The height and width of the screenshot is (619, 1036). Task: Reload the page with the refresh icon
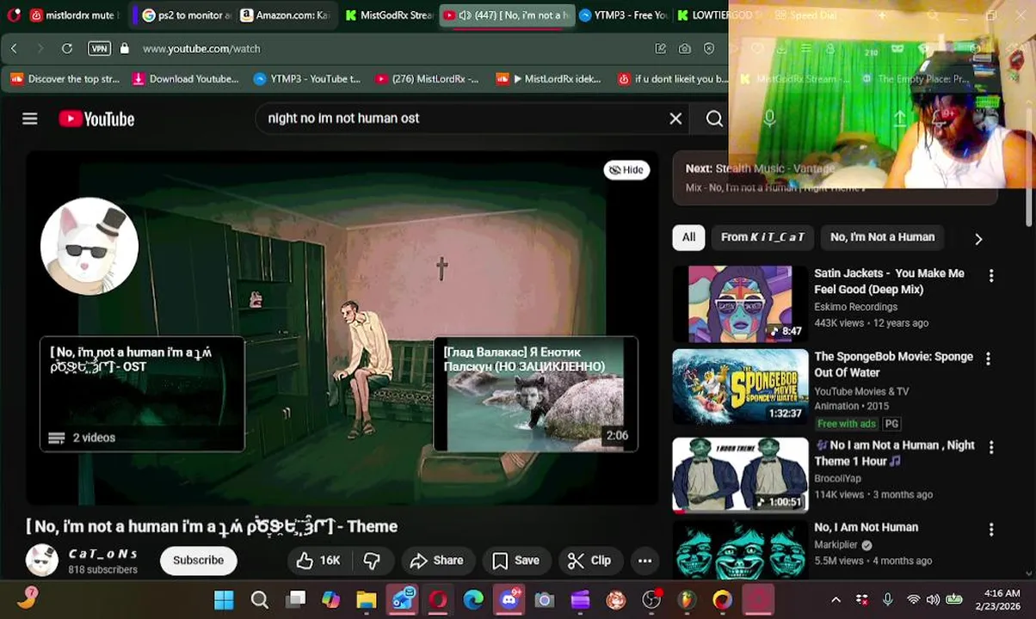click(x=65, y=49)
